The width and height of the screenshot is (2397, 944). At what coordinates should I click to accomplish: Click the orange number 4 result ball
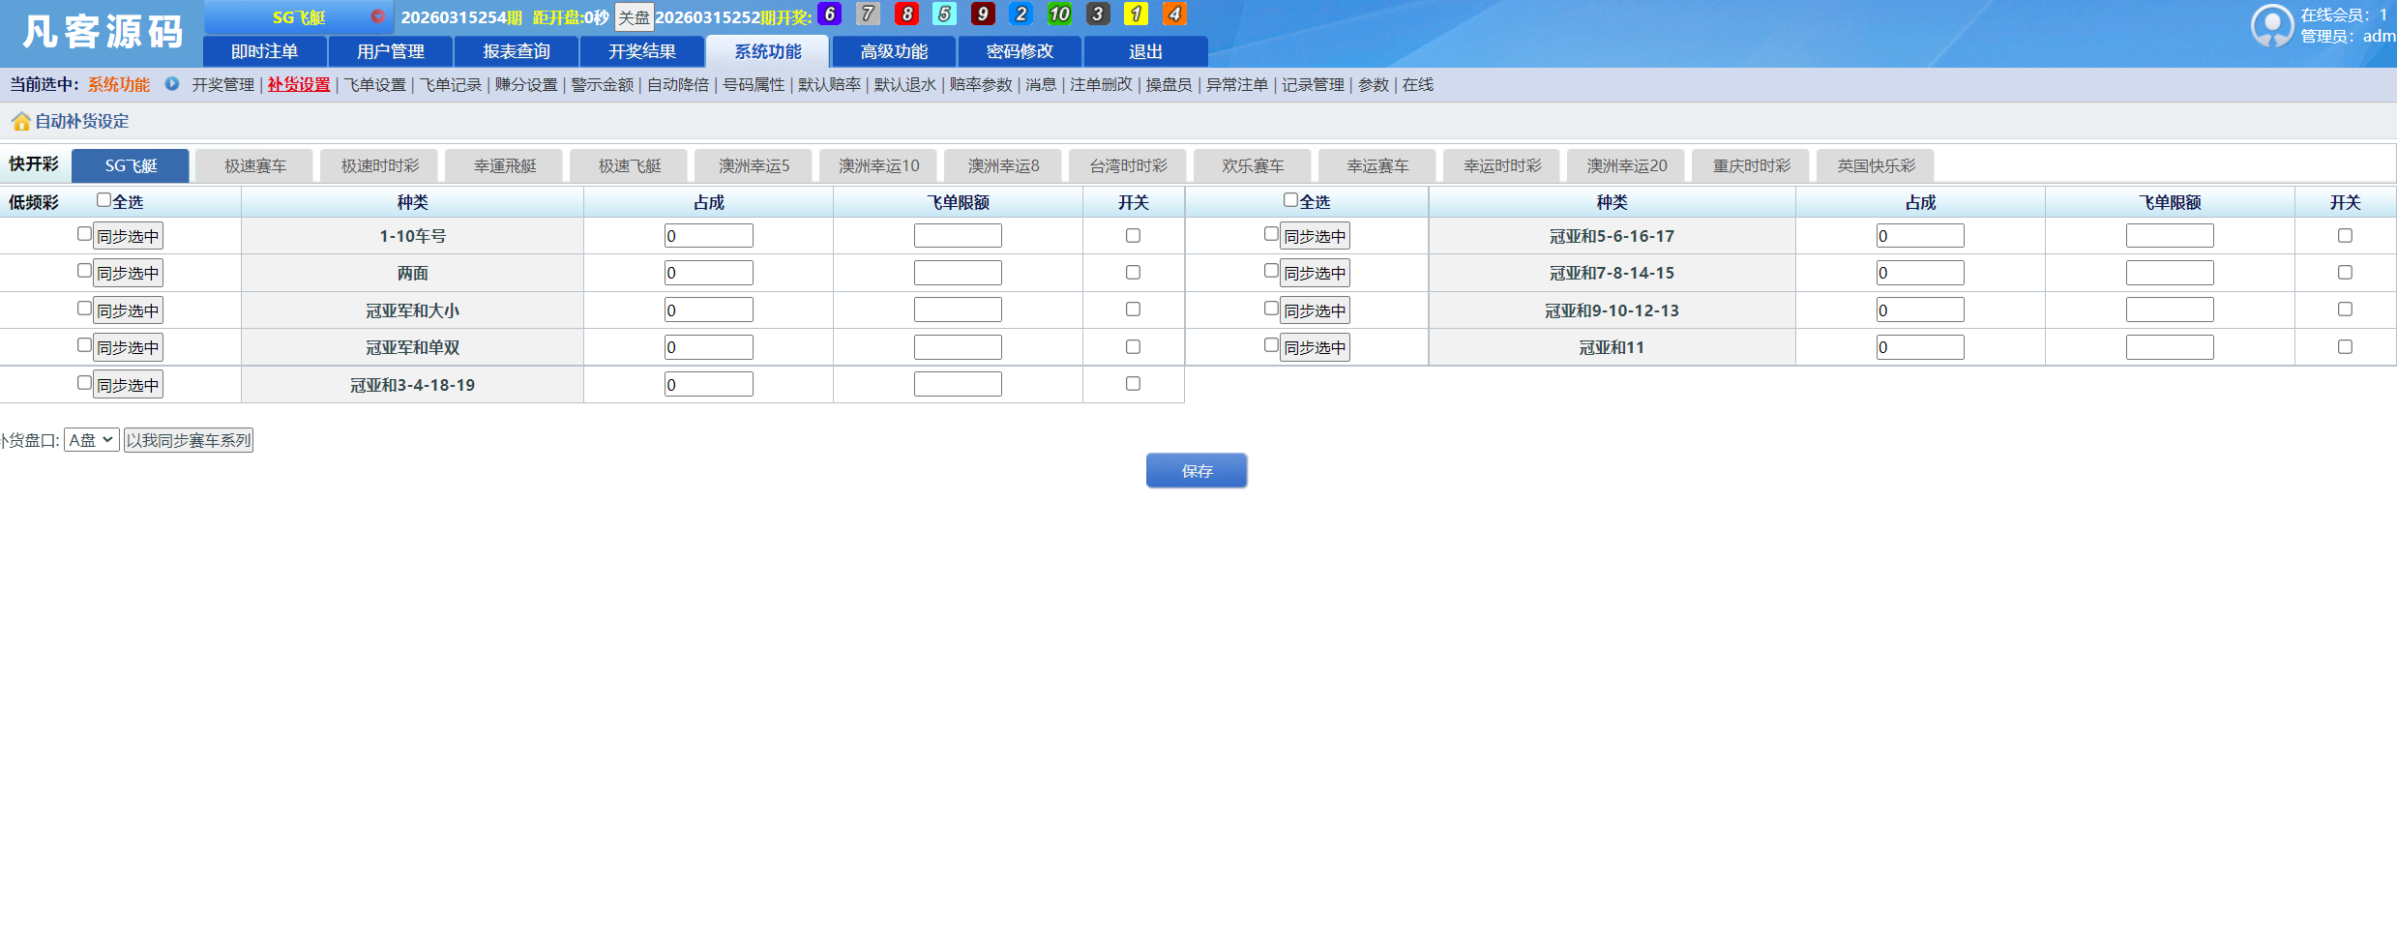point(1173,15)
